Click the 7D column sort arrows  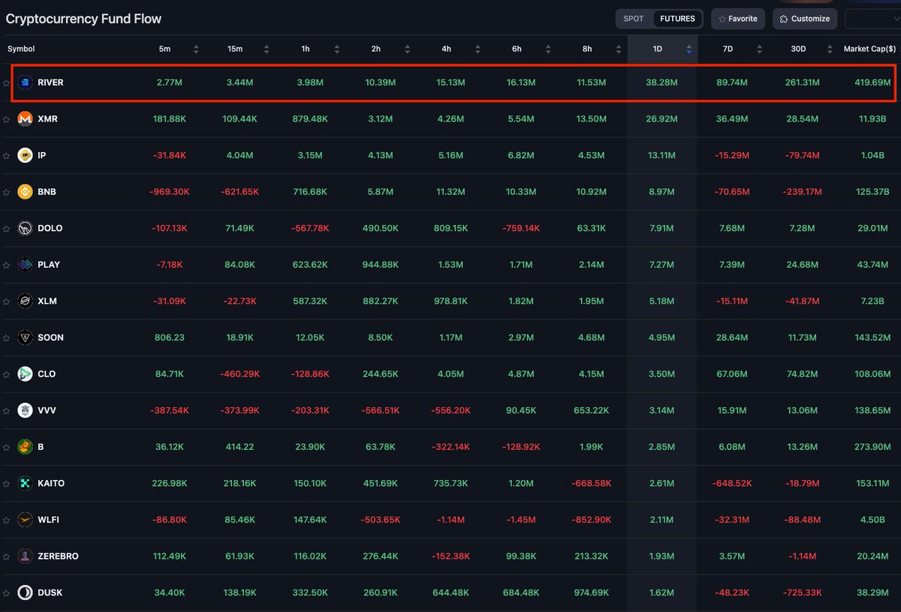pos(758,49)
